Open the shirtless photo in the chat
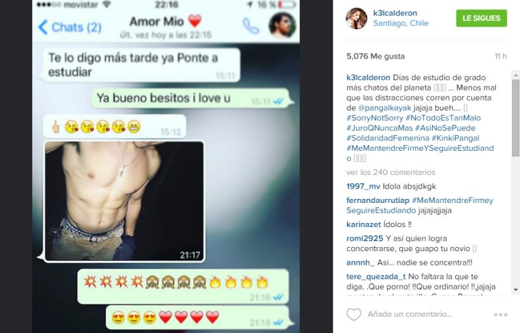This screenshot has height=333, width=520. (124, 201)
